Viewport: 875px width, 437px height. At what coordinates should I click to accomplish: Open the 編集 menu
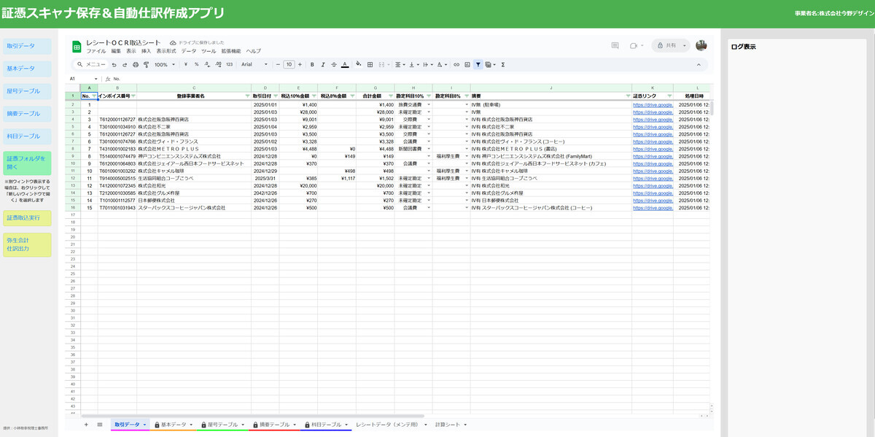pos(116,51)
